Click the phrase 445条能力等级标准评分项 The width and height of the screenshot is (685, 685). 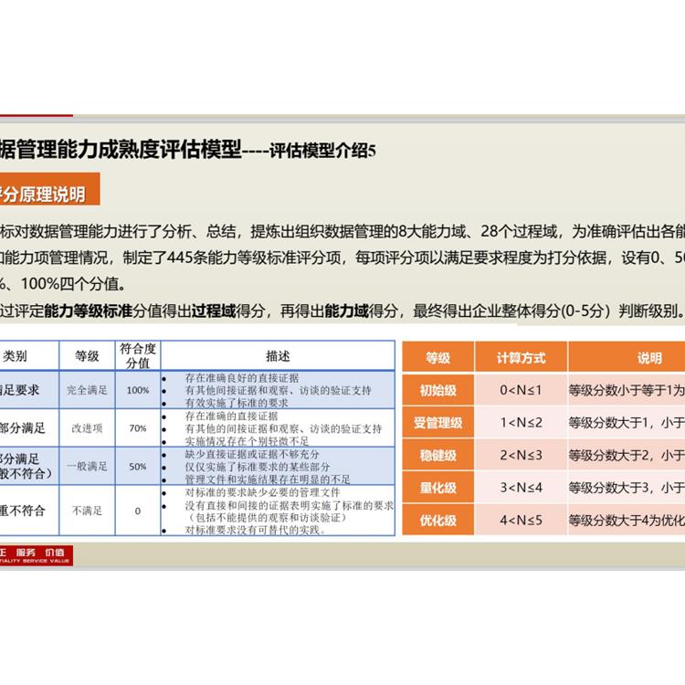coord(254,258)
